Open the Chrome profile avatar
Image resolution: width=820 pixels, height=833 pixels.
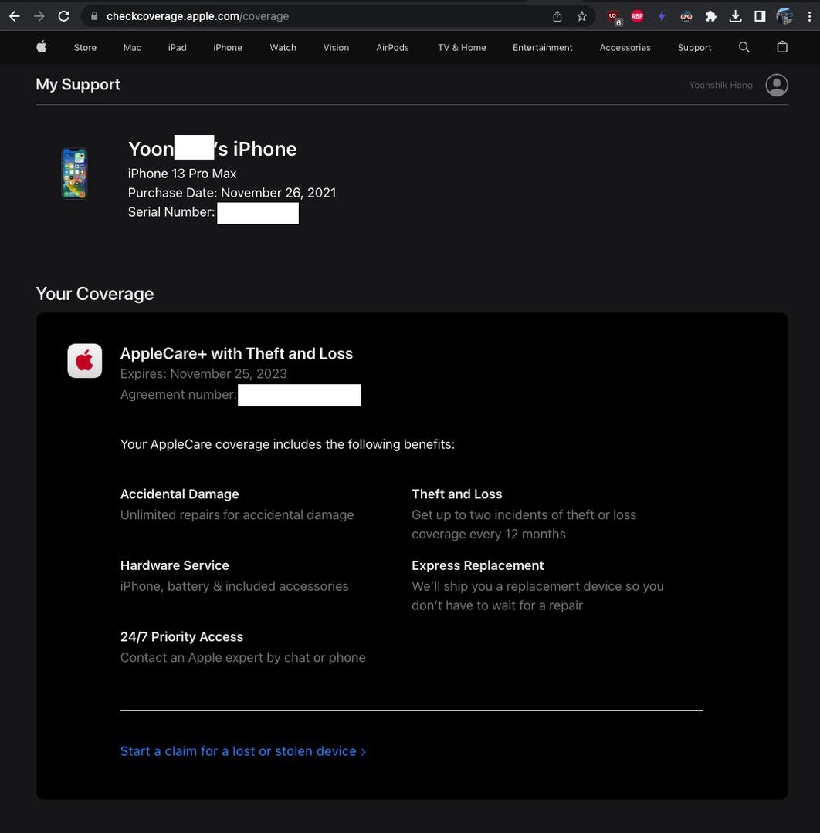784,16
